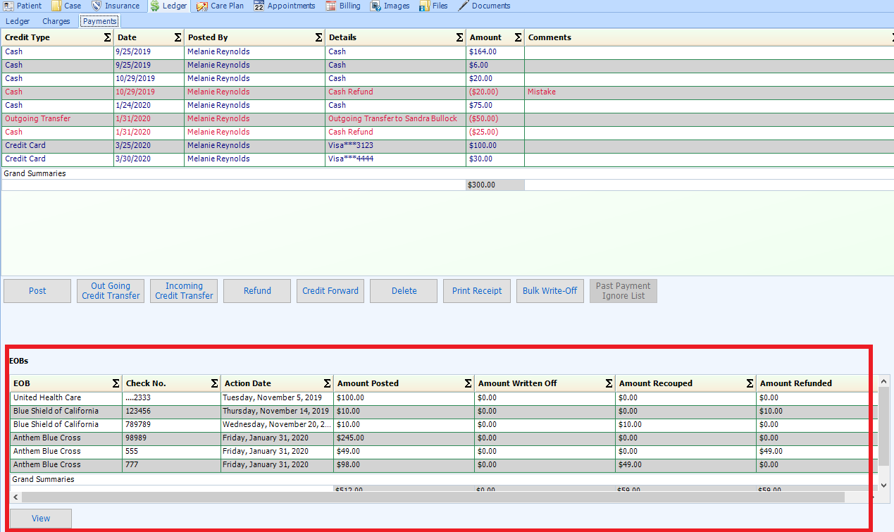Click View below the EOBs table
894x532 pixels.
click(x=40, y=518)
